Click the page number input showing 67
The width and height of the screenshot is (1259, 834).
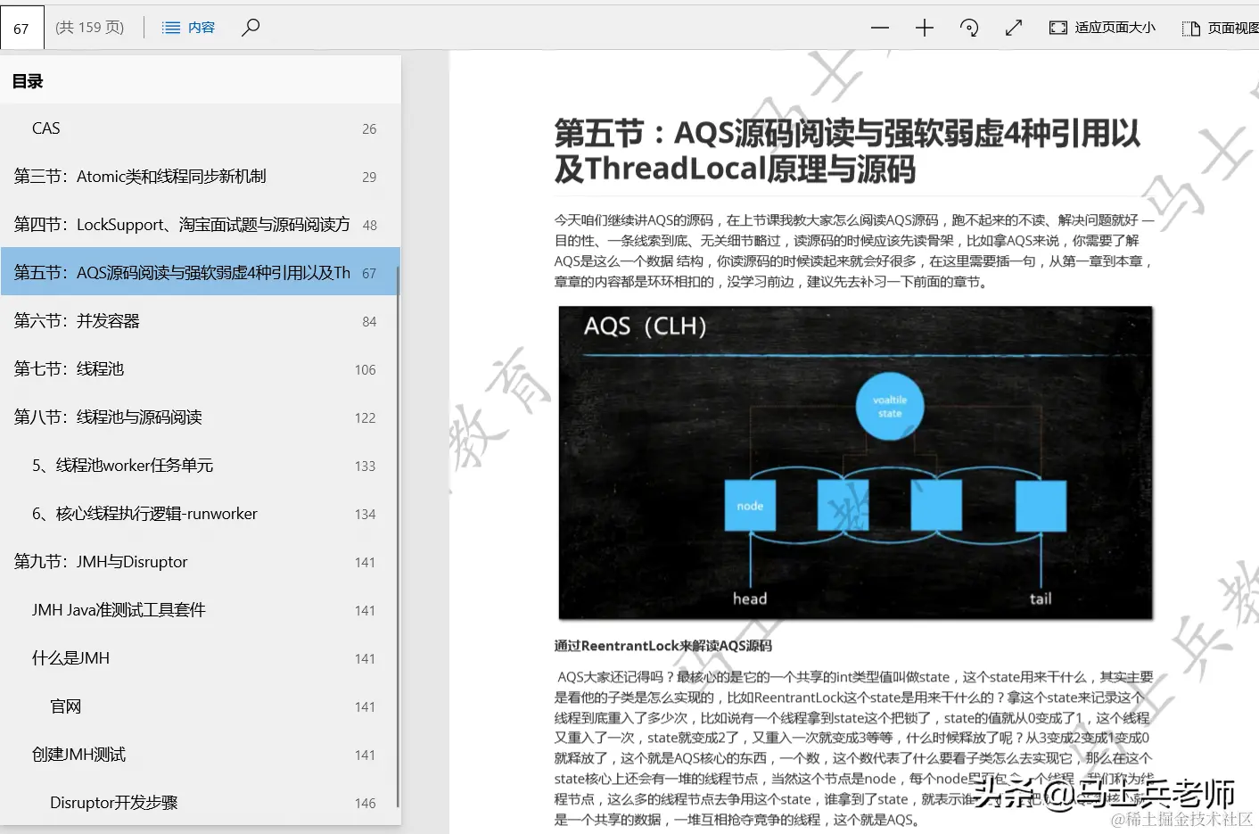point(21,27)
